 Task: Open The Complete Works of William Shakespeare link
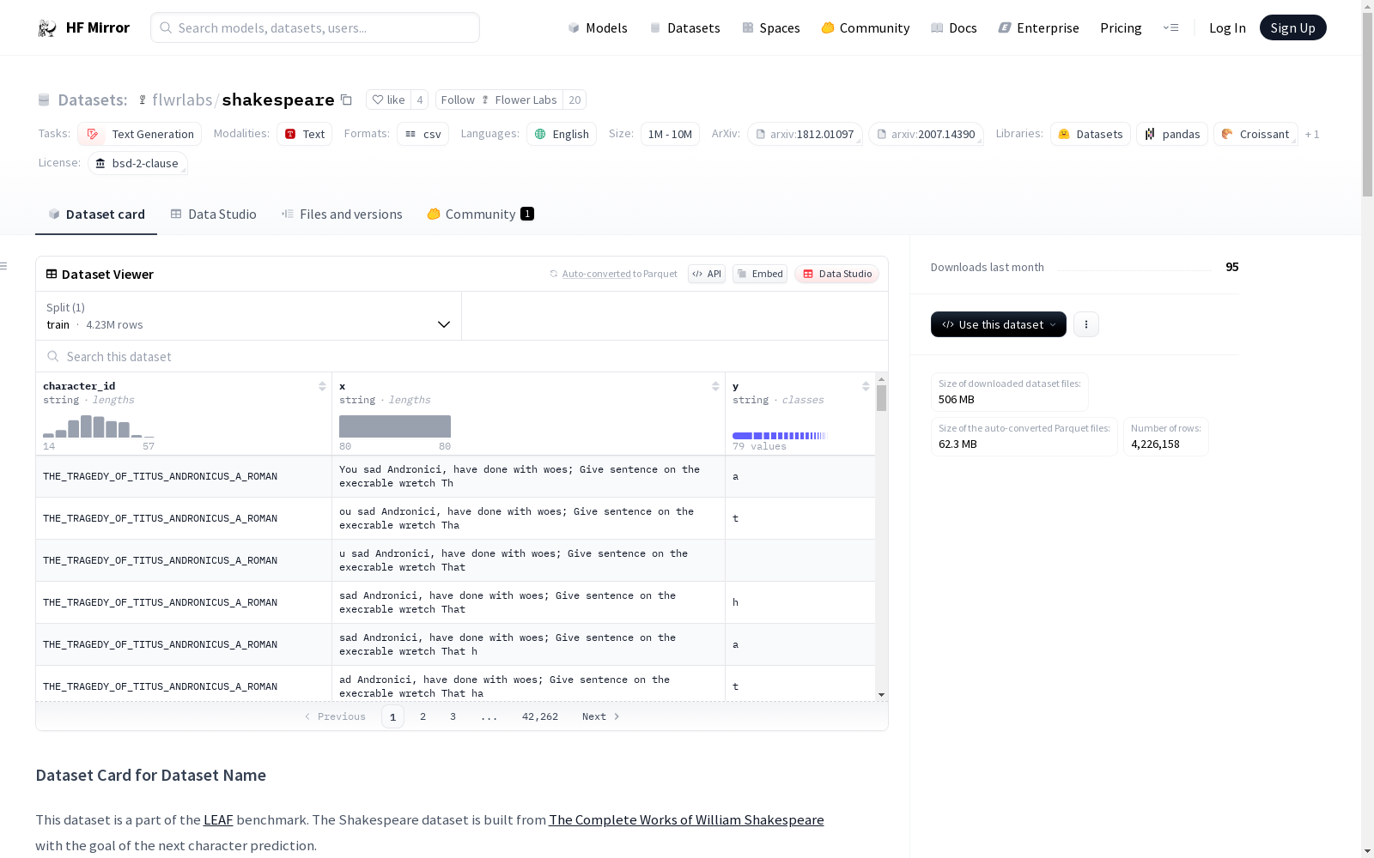[686, 819]
